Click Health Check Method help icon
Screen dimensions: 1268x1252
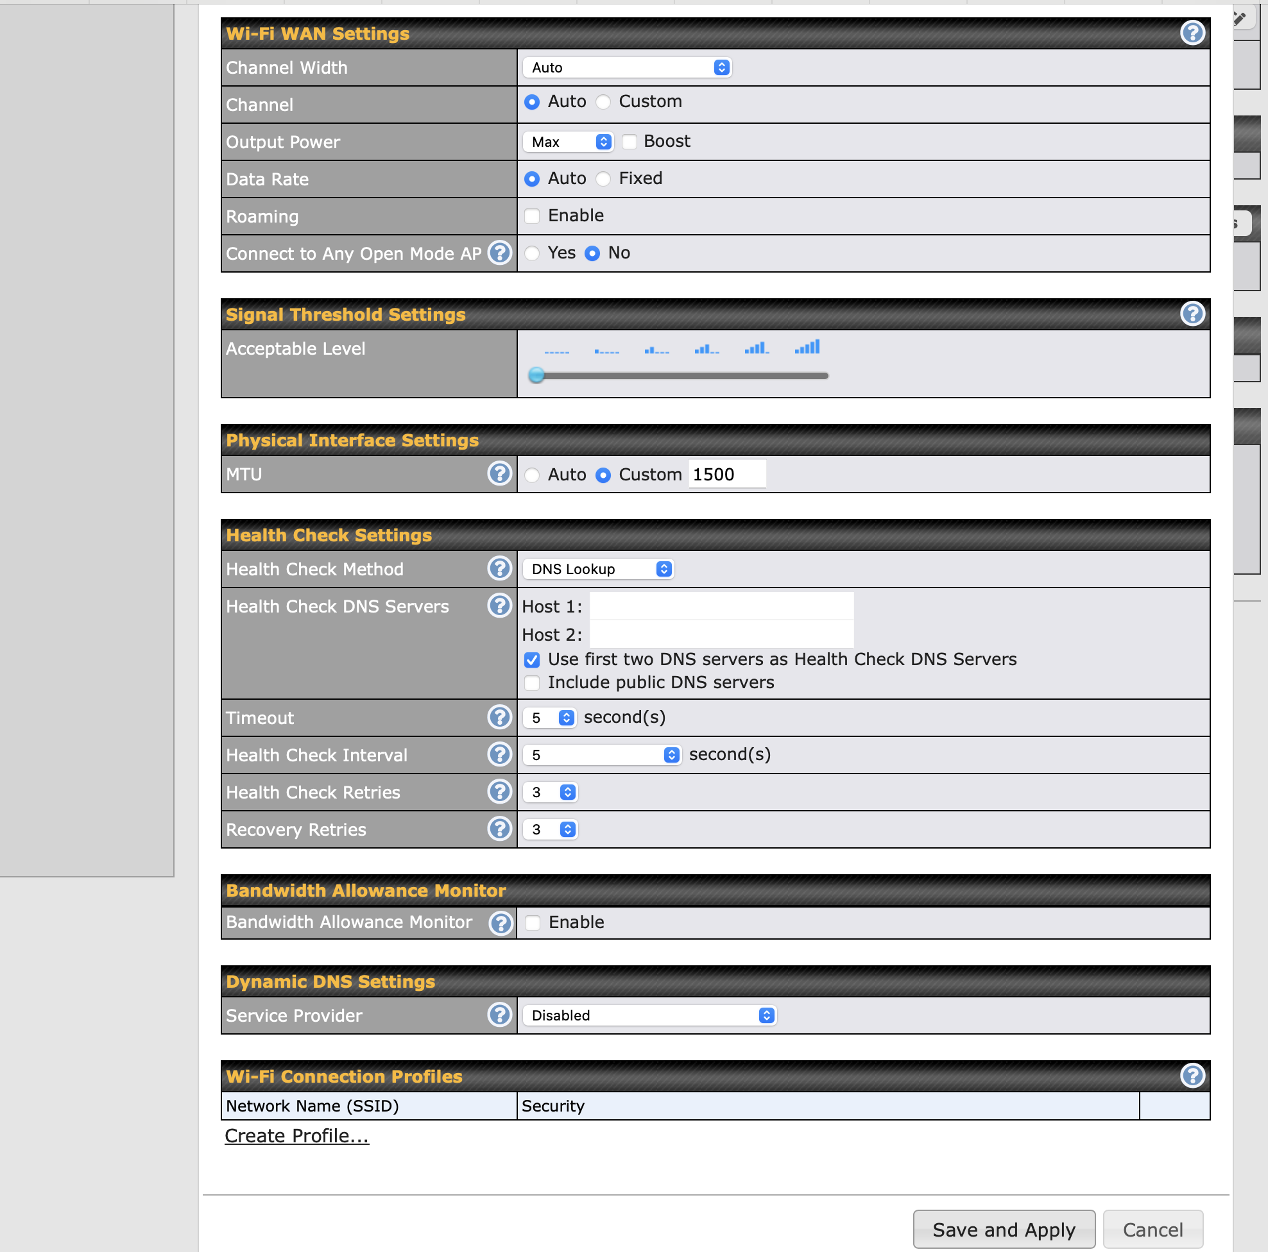click(499, 569)
